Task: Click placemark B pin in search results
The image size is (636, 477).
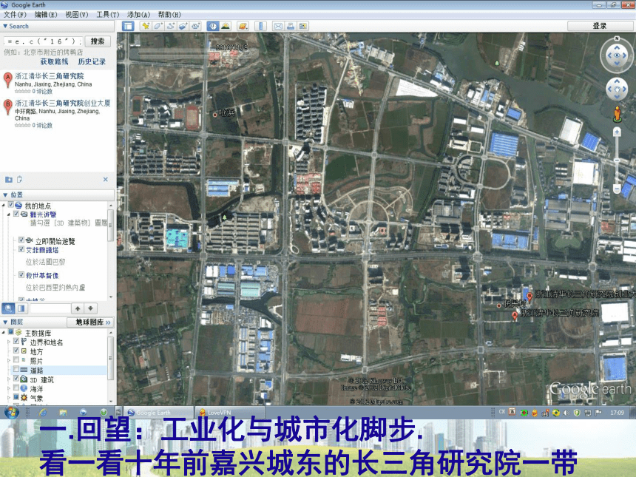Action: click(x=7, y=106)
